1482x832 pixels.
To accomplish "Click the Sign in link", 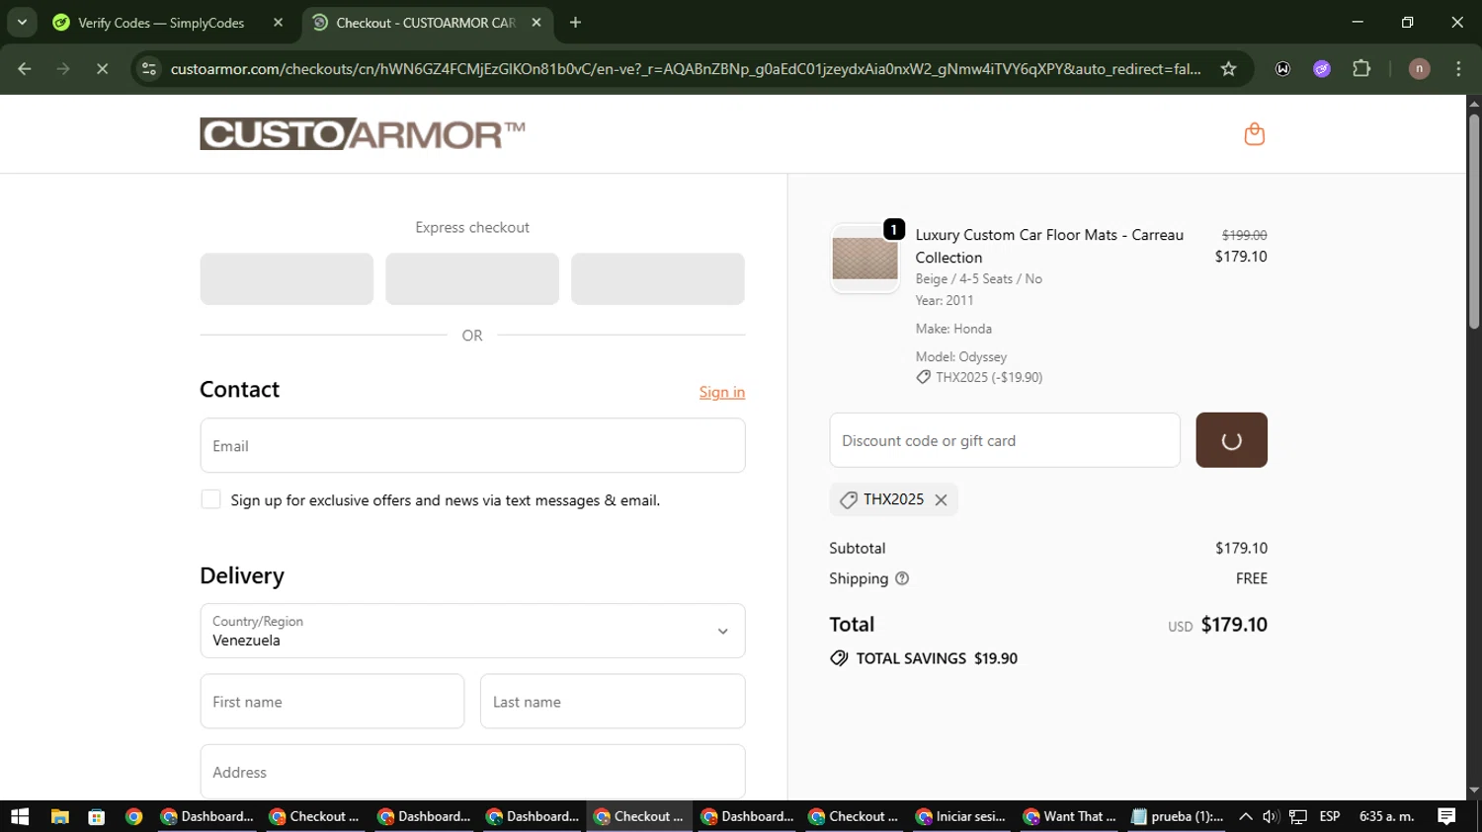I will [x=722, y=392].
